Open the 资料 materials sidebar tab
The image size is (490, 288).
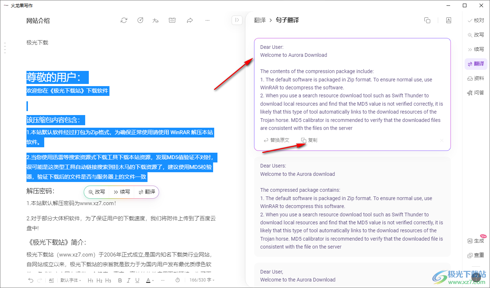[476, 78]
